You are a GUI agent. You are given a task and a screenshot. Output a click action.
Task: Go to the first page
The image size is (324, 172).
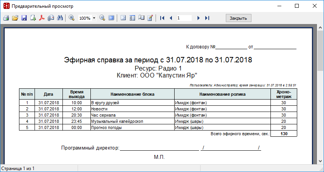click(162, 18)
